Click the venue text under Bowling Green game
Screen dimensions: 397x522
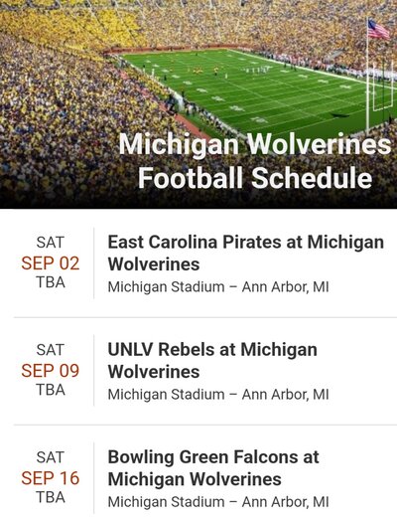tap(218, 502)
